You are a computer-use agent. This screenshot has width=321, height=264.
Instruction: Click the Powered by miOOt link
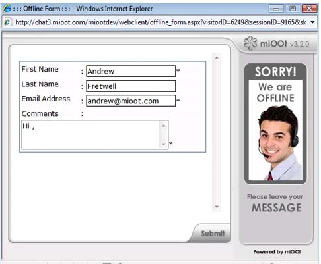coord(277,251)
